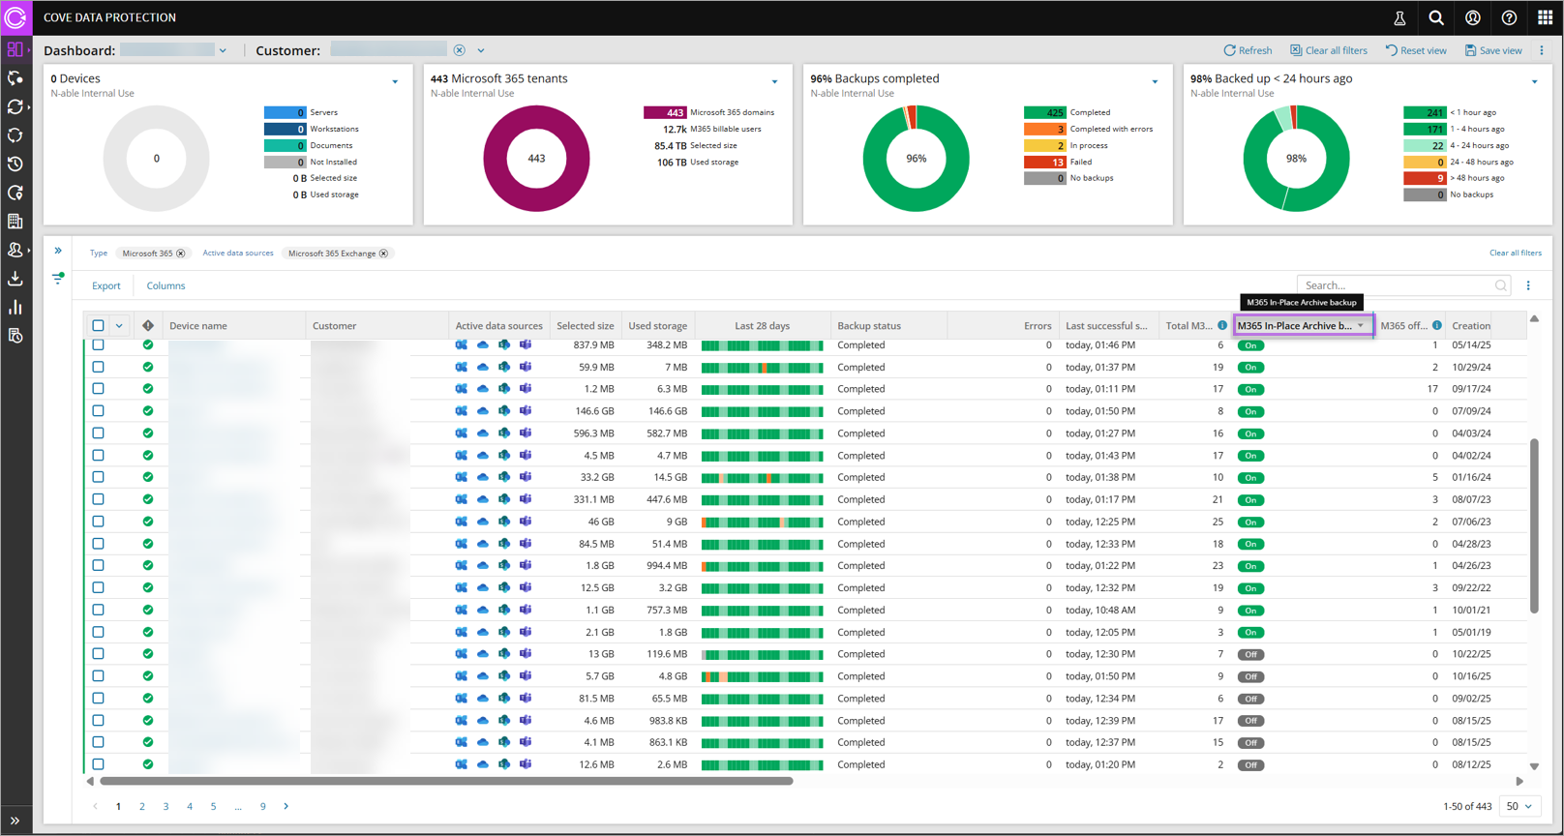
Task: Click the lab flask icon in header
Action: click(x=1399, y=18)
